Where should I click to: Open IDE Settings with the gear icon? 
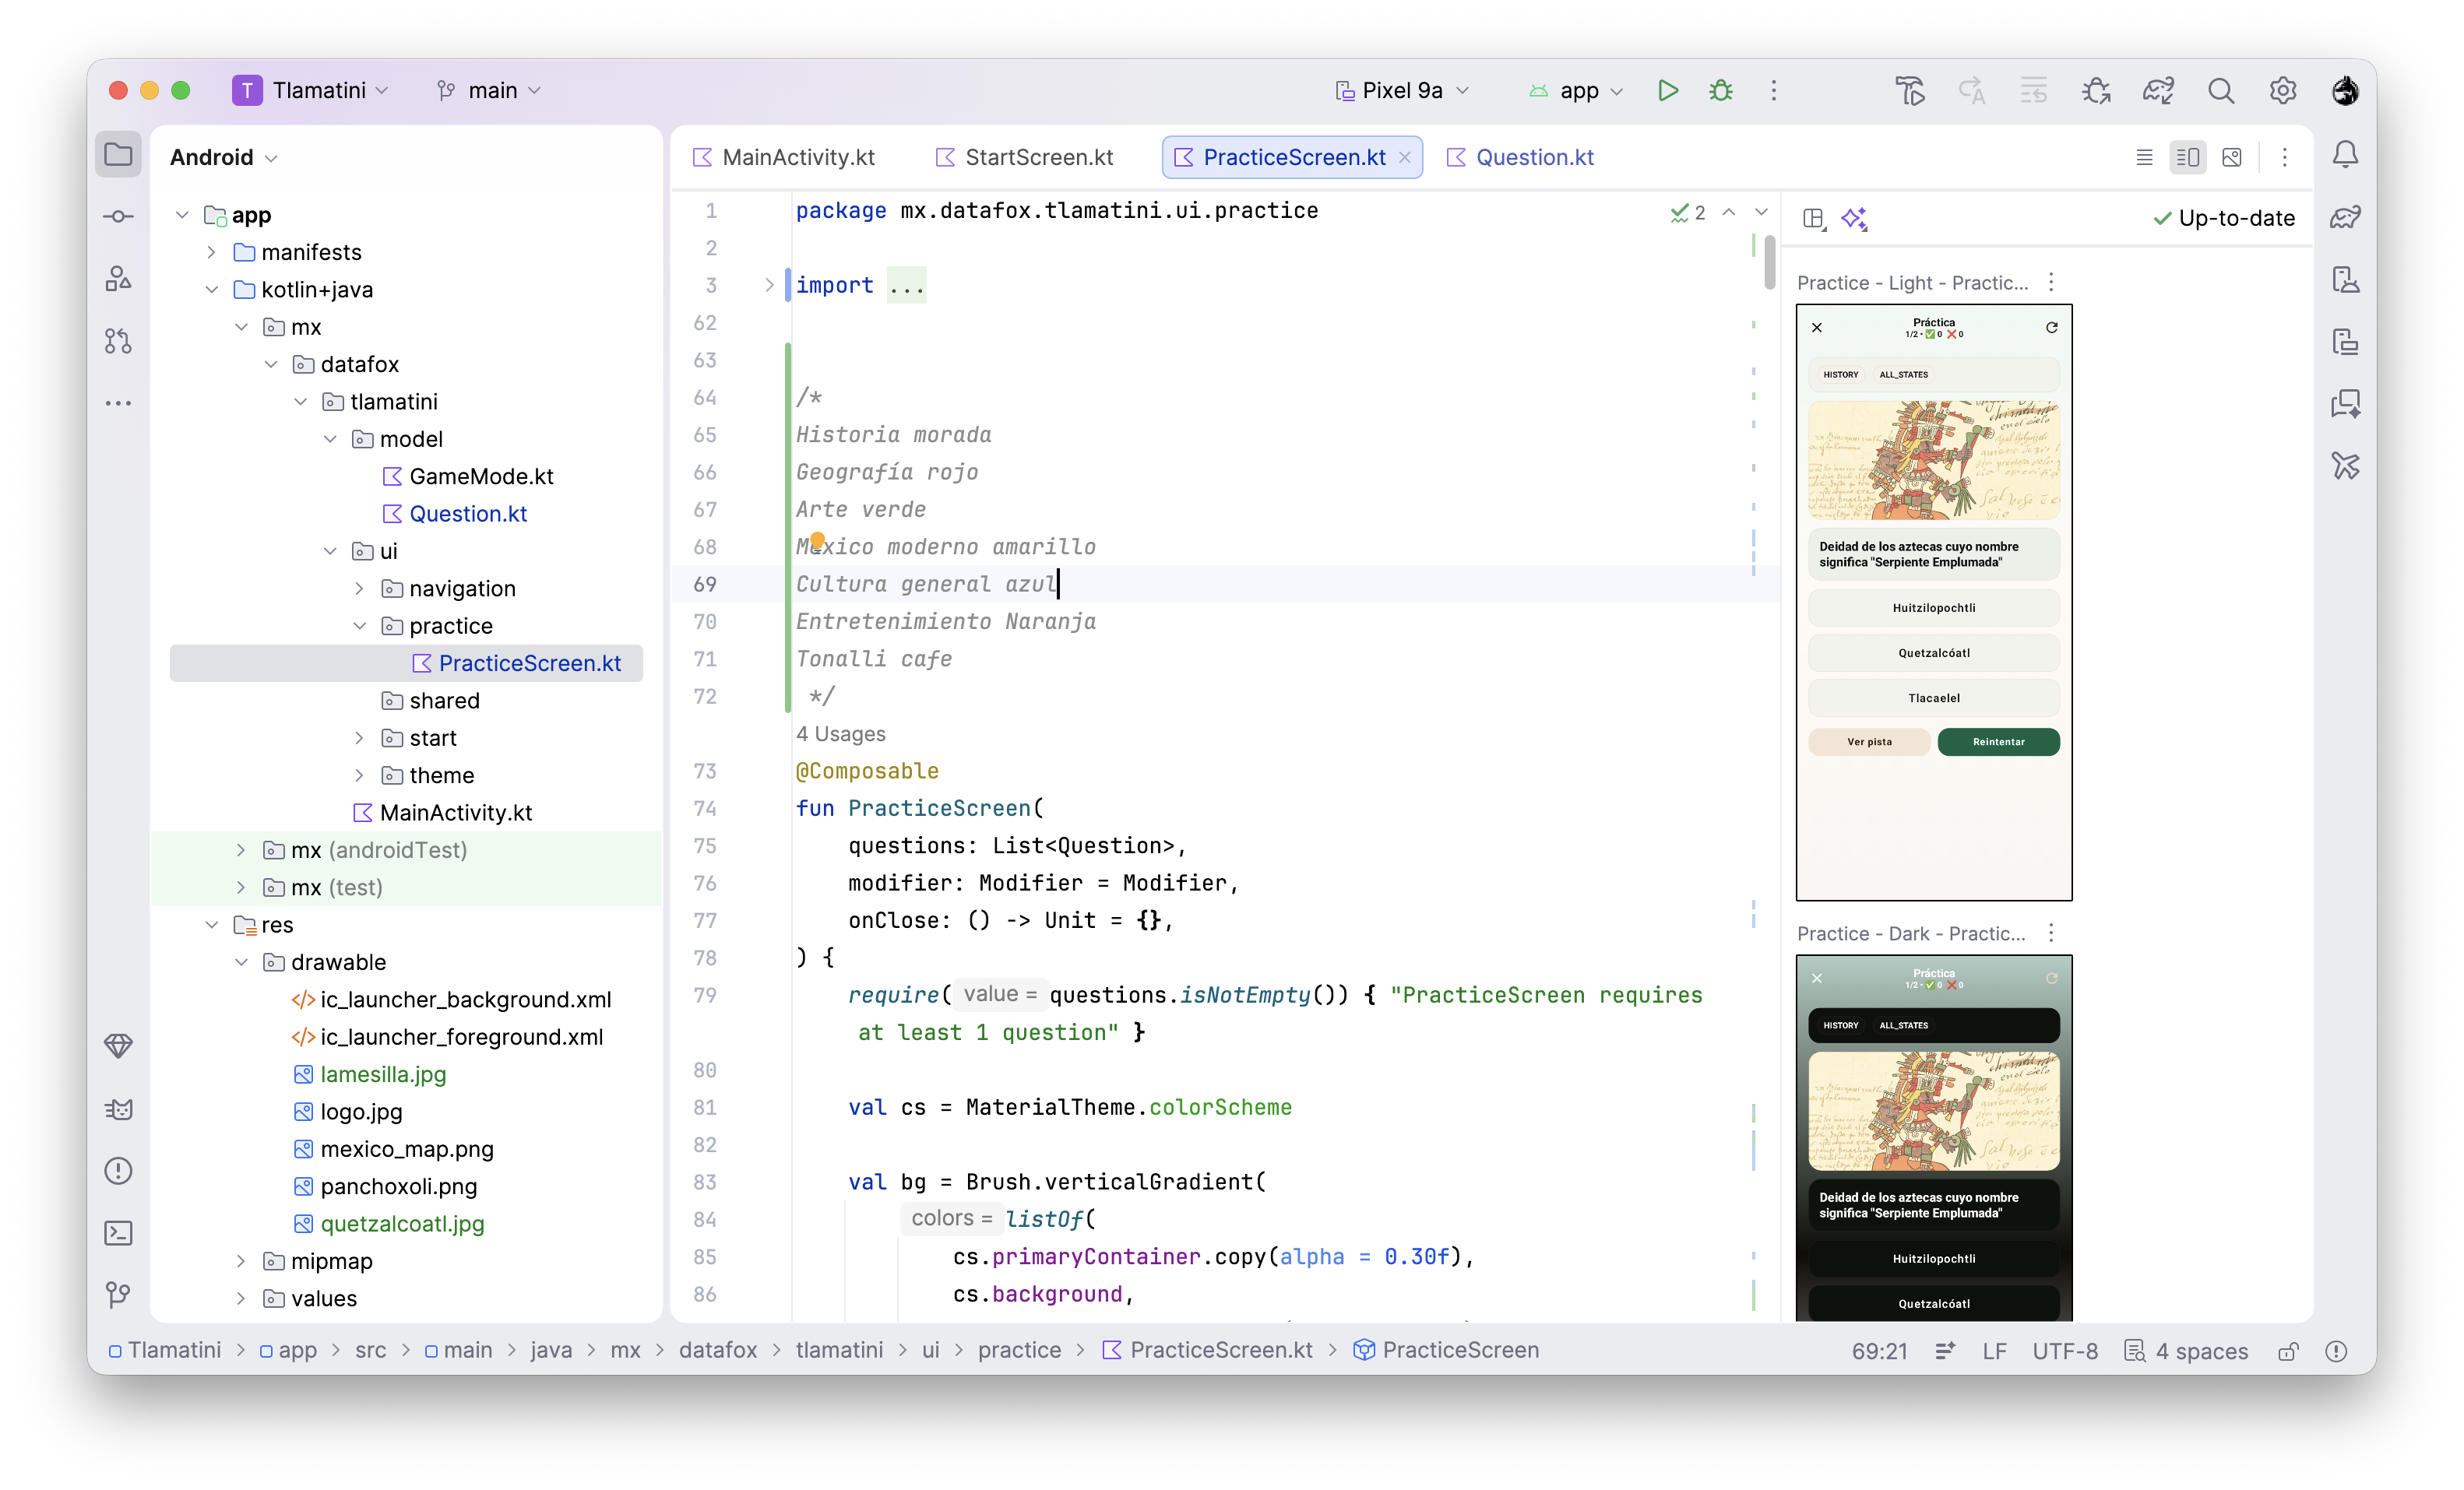[2283, 90]
